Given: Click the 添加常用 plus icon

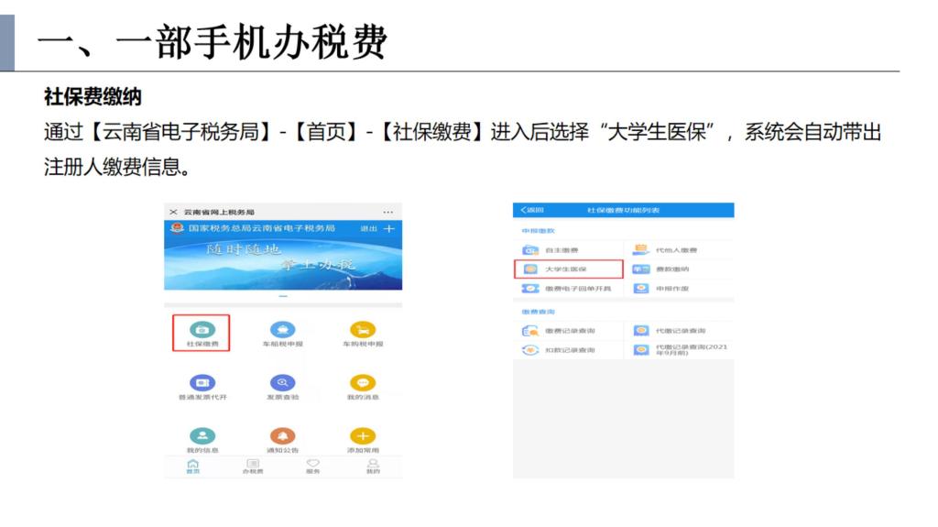Looking at the screenshot, I should [x=363, y=436].
